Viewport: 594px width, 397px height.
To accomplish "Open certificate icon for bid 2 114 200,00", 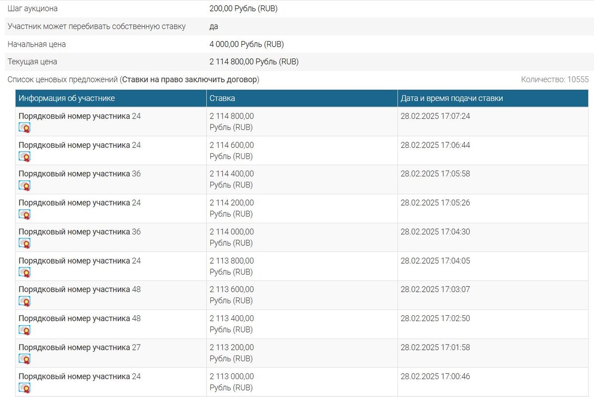I will click(x=24, y=214).
